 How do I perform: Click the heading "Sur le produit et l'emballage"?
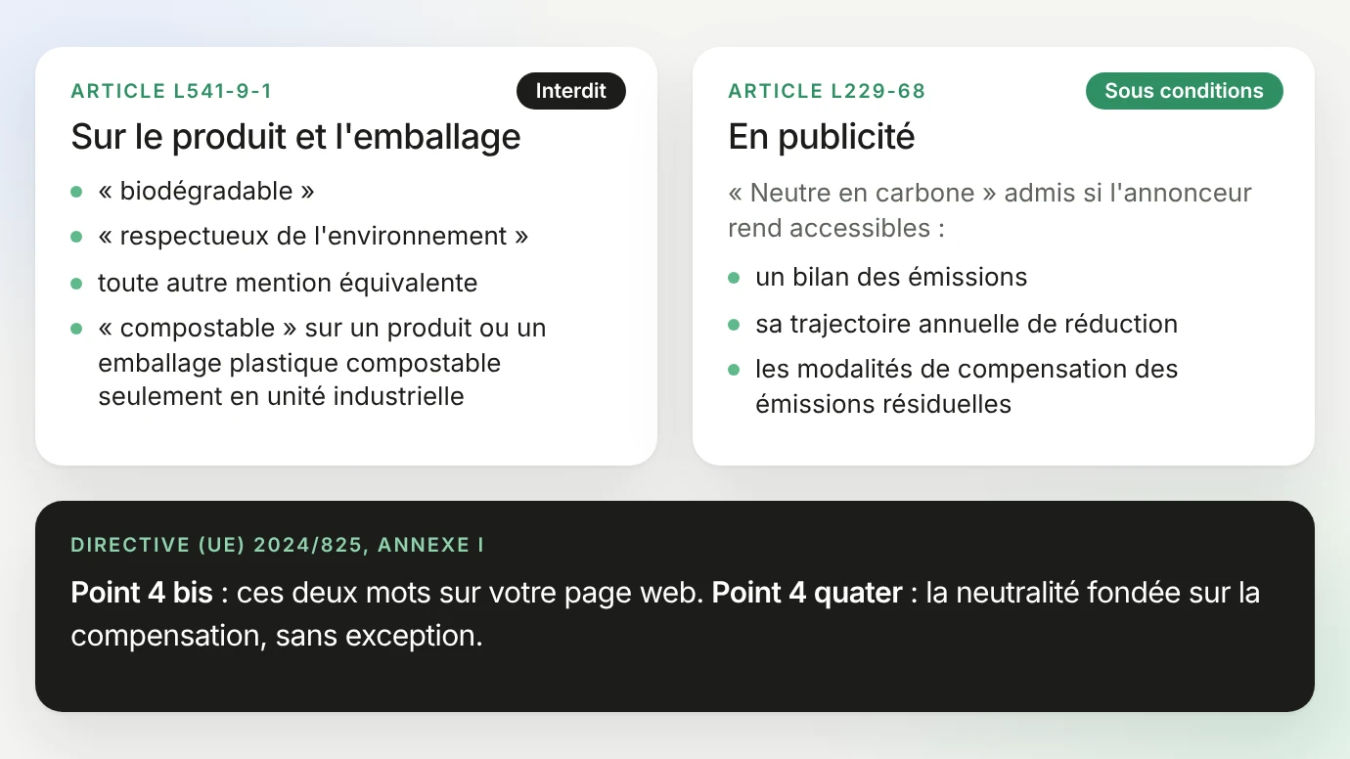point(295,137)
